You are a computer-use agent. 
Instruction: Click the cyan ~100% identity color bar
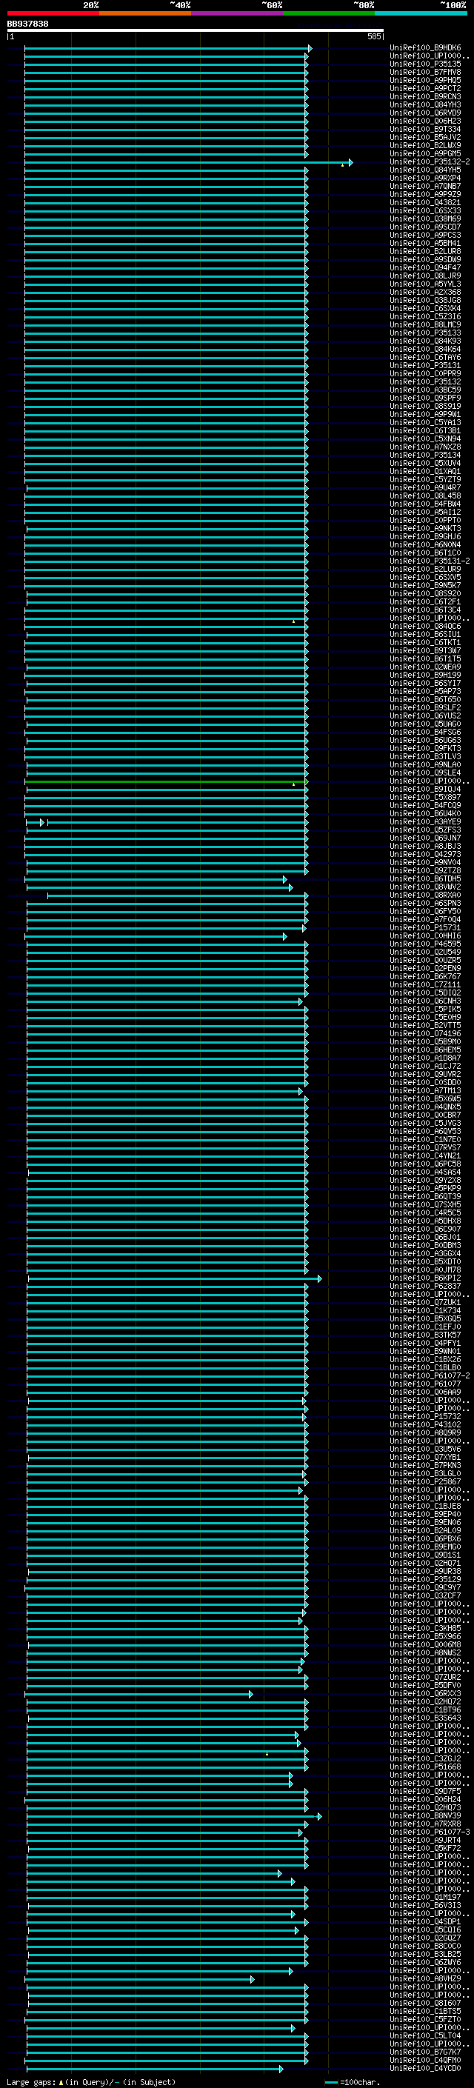421,13
